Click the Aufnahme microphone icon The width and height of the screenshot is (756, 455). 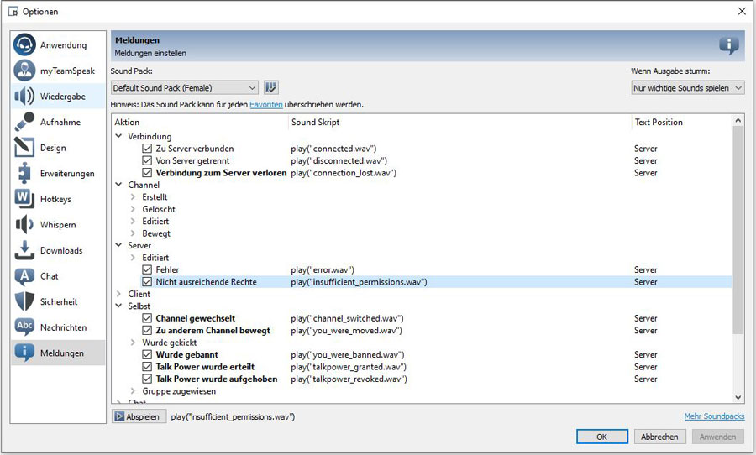tap(25, 123)
